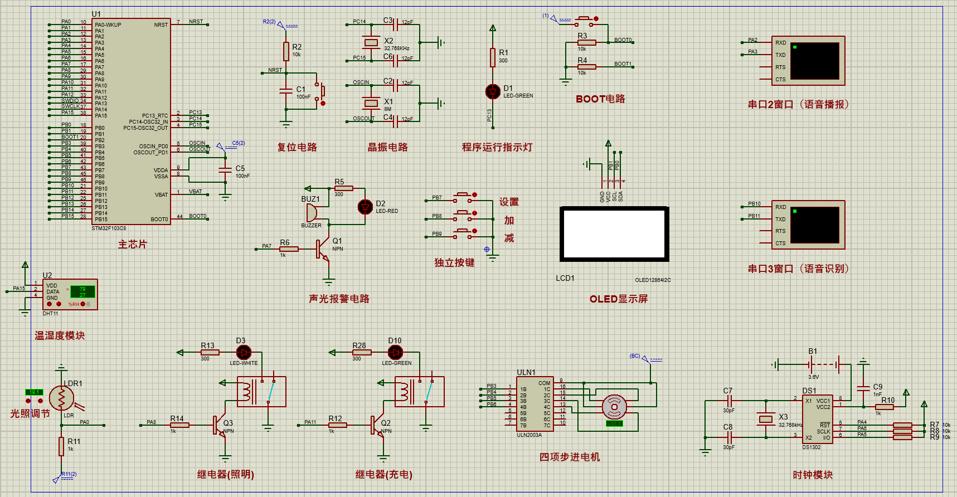Select NPN transistor Q3
Viewport: 957px width, 497px height.
[220, 425]
